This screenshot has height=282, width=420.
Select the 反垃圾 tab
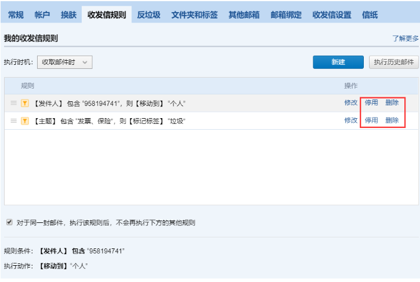click(x=148, y=15)
